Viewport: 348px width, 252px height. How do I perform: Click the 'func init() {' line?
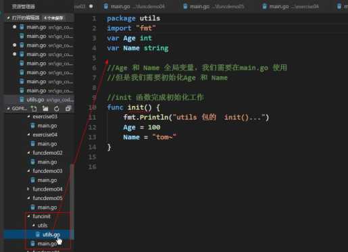(134, 107)
